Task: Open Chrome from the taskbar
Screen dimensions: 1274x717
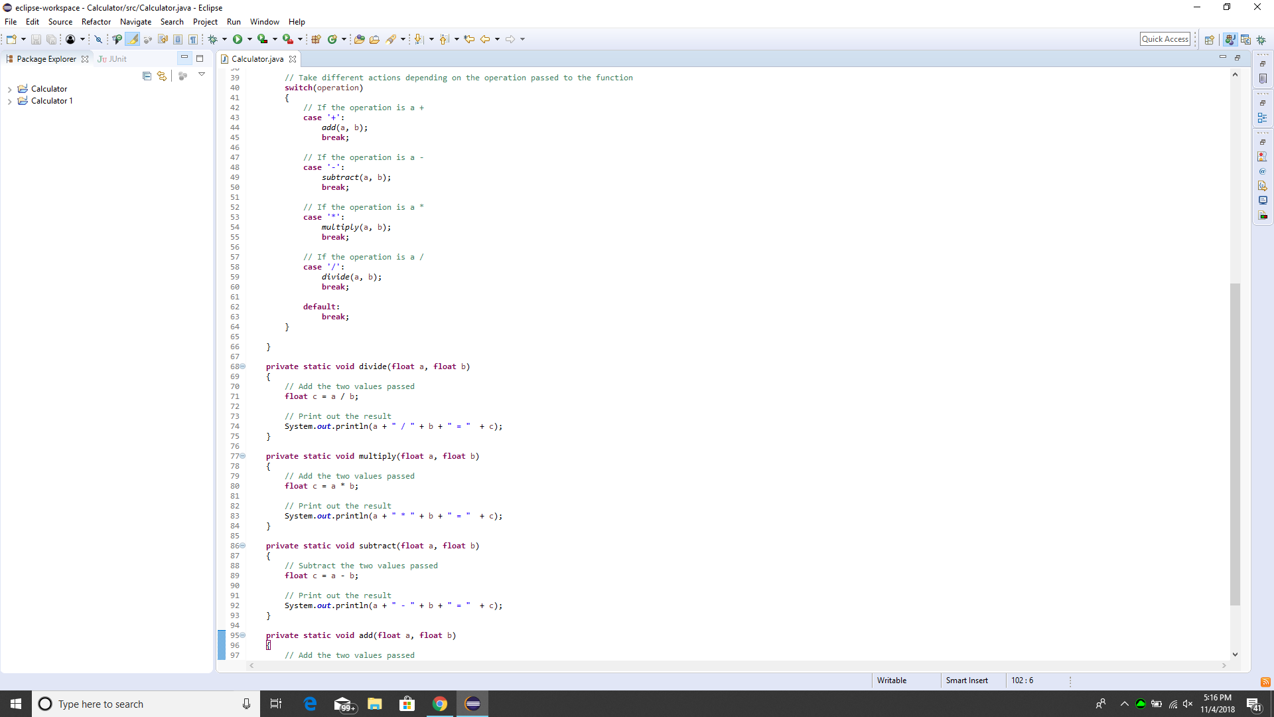Action: pos(440,703)
